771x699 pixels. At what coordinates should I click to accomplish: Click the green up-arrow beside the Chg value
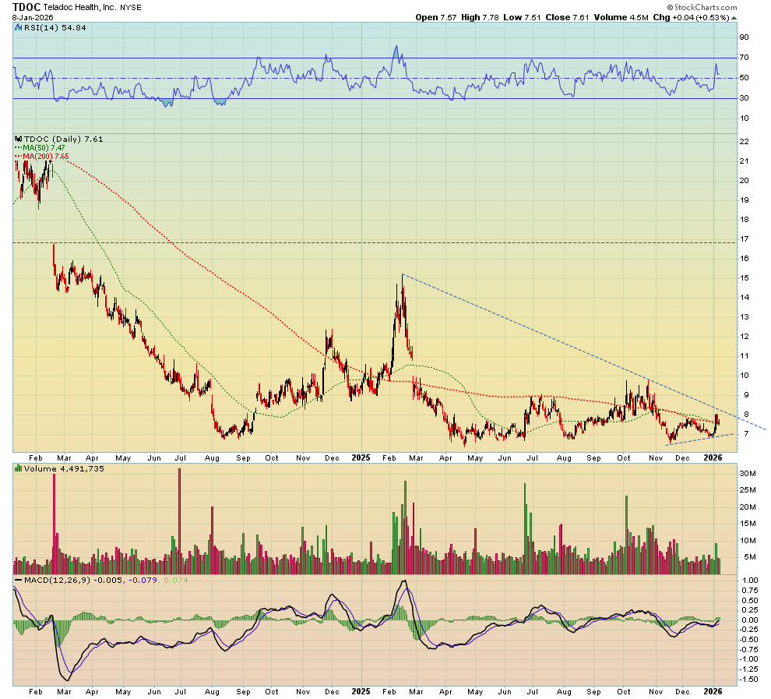(x=734, y=18)
